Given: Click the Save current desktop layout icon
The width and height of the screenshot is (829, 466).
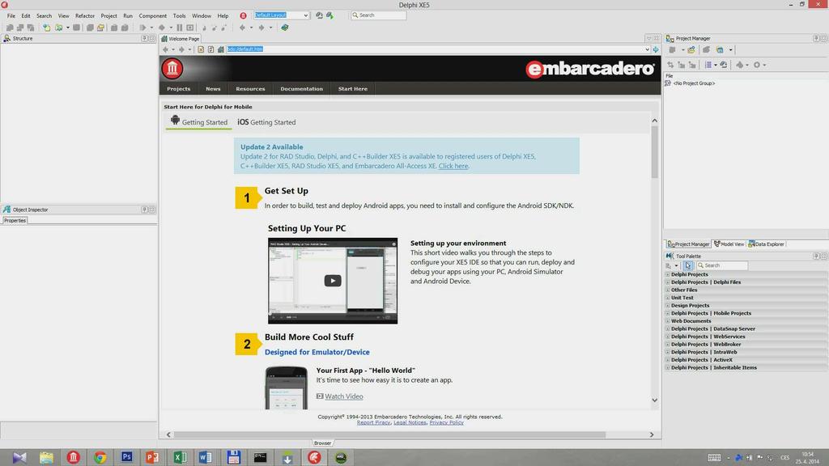Looking at the screenshot, I should click(319, 15).
